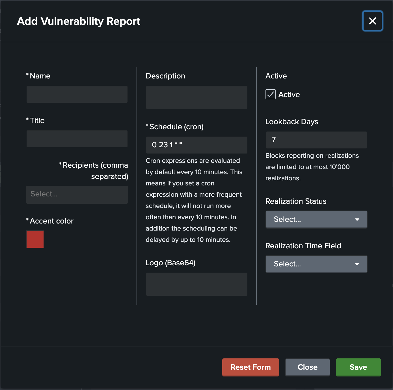Open the Realization Time Field dropdown arrow
The height and width of the screenshot is (390, 393).
pyautogui.click(x=357, y=264)
